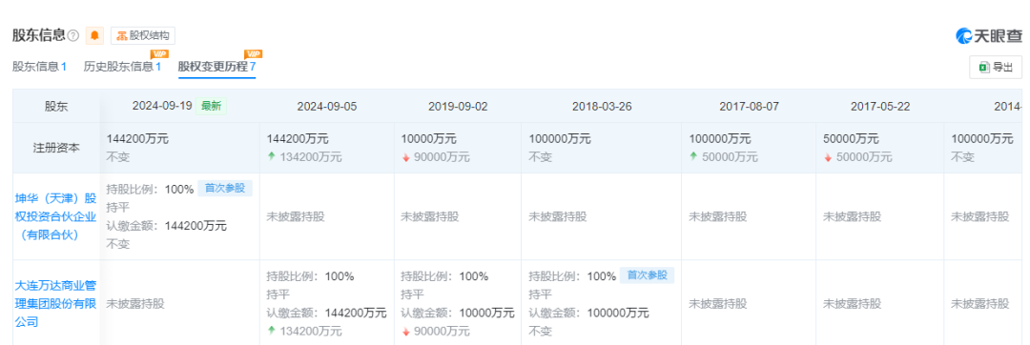Click the VIP badge above 历史股东信息 tab
The width and height of the screenshot is (1030, 345).
click(159, 54)
